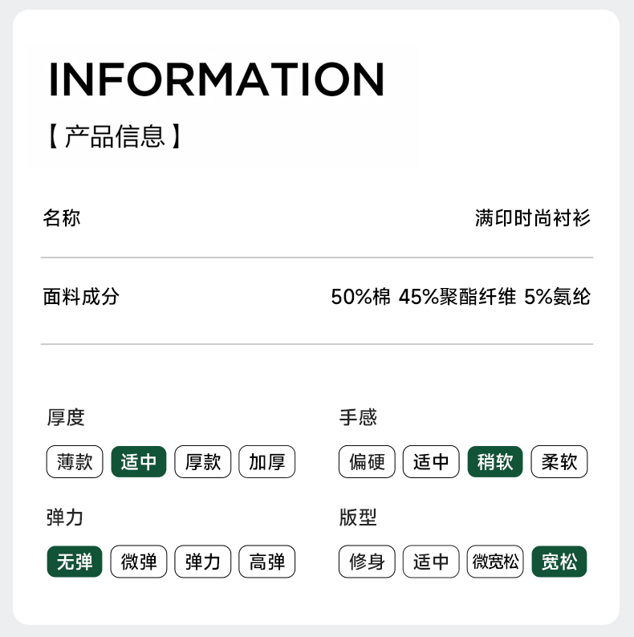Image resolution: width=634 pixels, height=637 pixels.
Task: Click the highlighted 稍软 chip
Action: tap(495, 462)
